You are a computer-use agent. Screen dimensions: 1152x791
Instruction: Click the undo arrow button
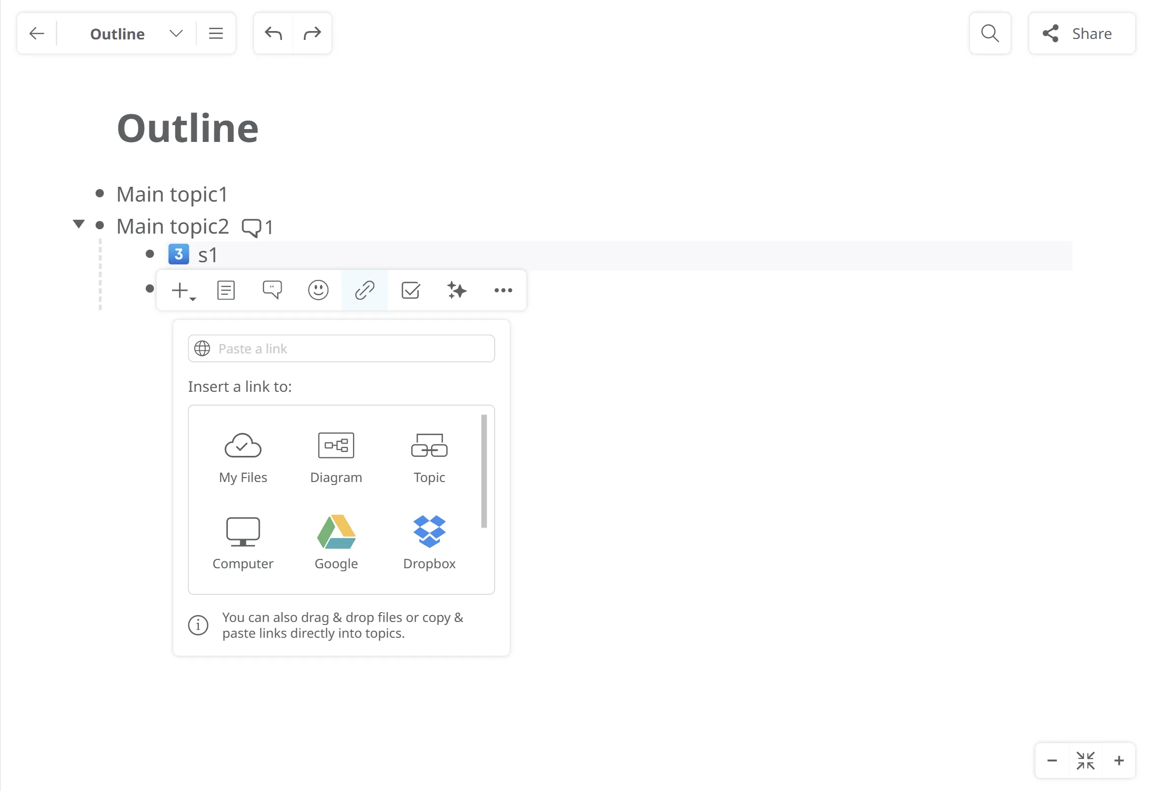pos(273,34)
